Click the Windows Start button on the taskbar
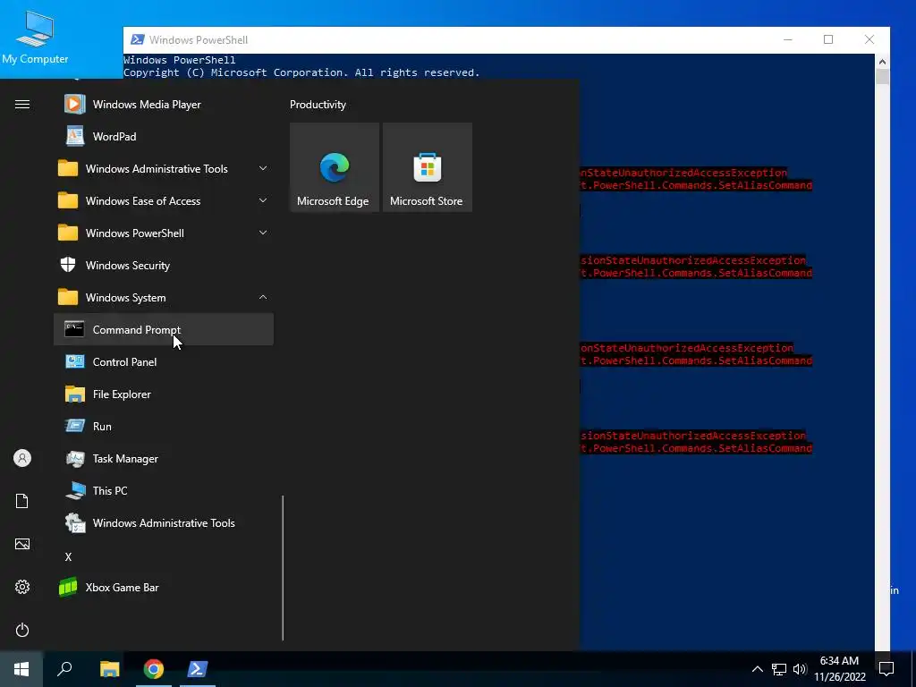The image size is (916, 687). [x=21, y=669]
